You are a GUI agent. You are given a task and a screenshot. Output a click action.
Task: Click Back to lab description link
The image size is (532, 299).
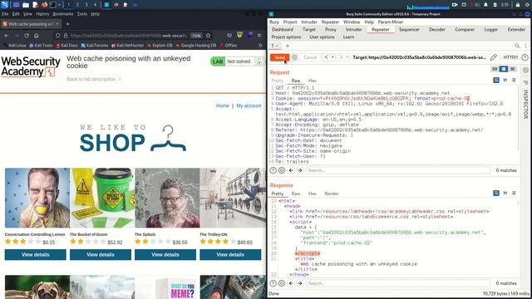(x=94, y=79)
